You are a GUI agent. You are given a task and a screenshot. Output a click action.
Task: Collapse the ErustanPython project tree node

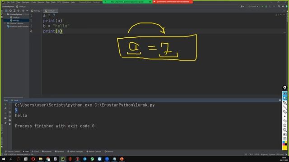click(5, 14)
